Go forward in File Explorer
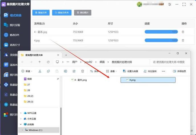 pyautogui.click(x=31, y=62)
